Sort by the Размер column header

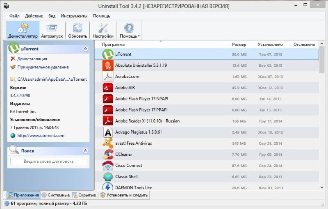(239, 45)
